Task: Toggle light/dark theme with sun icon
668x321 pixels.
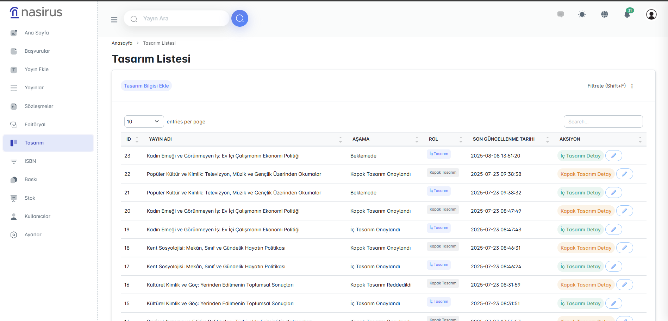Action: click(x=582, y=14)
